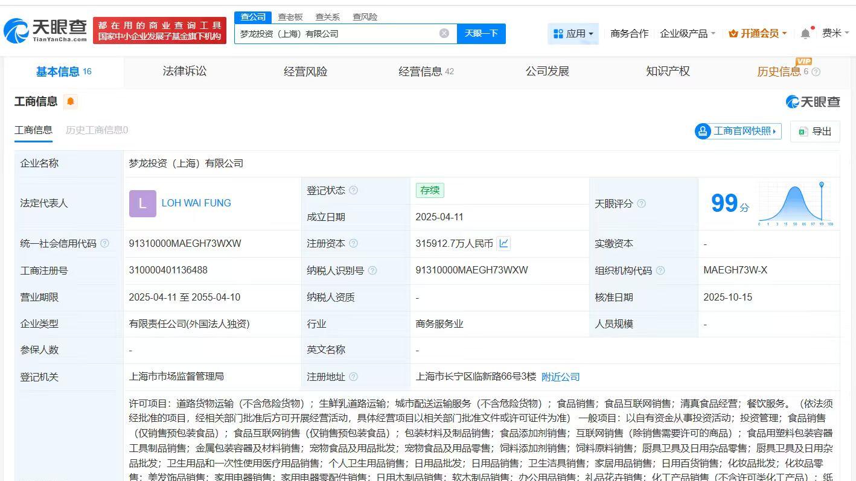Click the 天眼一下 search button
The height and width of the screenshot is (481, 856).
point(481,34)
